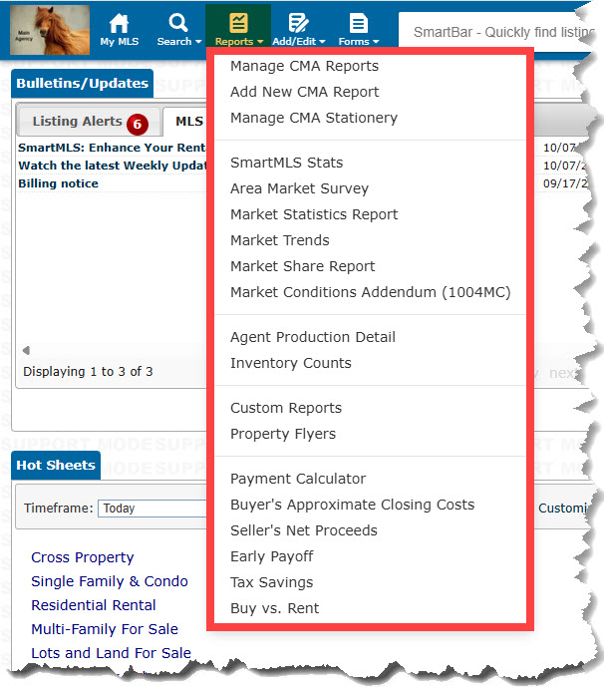
Task: Open Tax Savings calculator
Action: pyautogui.click(x=271, y=582)
